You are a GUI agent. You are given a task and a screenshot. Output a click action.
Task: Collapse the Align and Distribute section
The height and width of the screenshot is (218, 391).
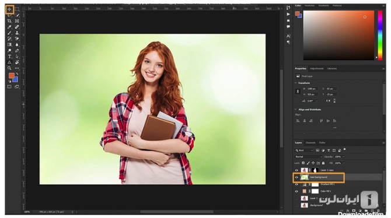pos(296,110)
